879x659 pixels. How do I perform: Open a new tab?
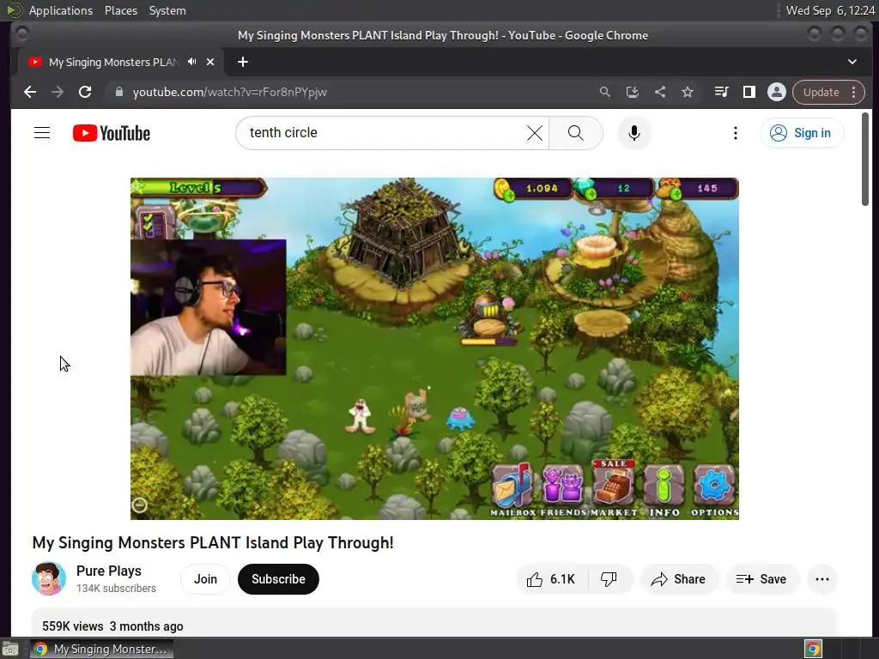tap(243, 62)
